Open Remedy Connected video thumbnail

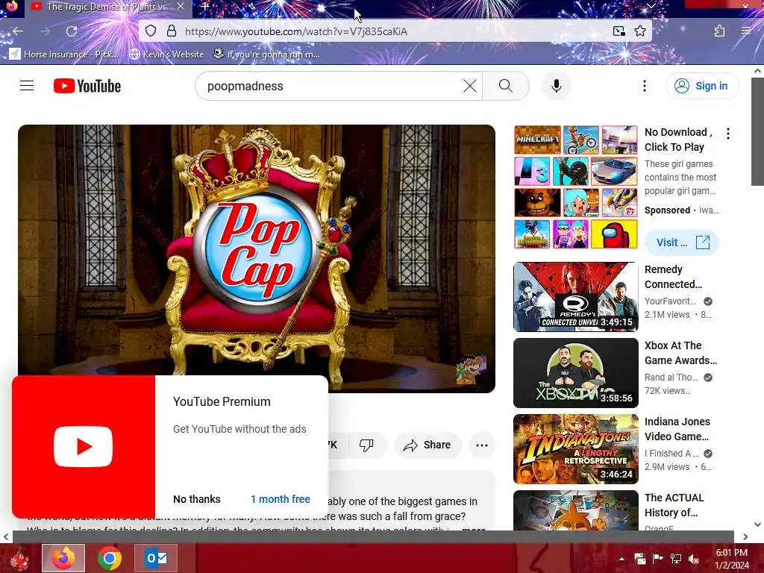click(x=575, y=297)
